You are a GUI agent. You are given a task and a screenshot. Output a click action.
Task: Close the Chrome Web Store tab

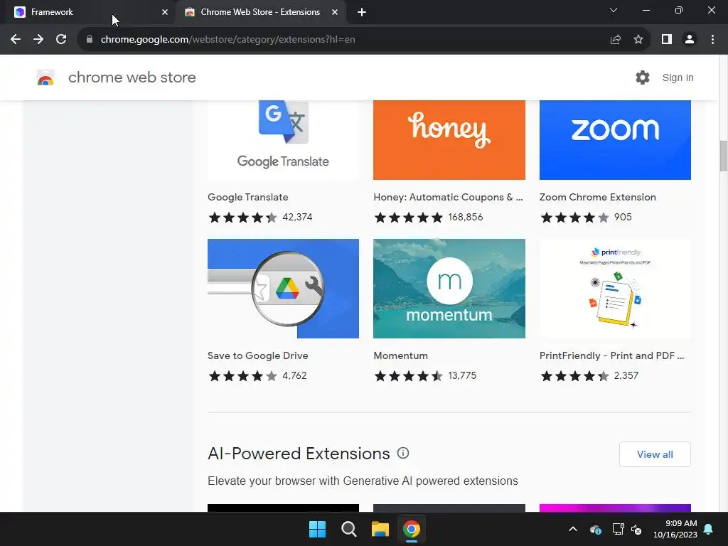(x=335, y=13)
